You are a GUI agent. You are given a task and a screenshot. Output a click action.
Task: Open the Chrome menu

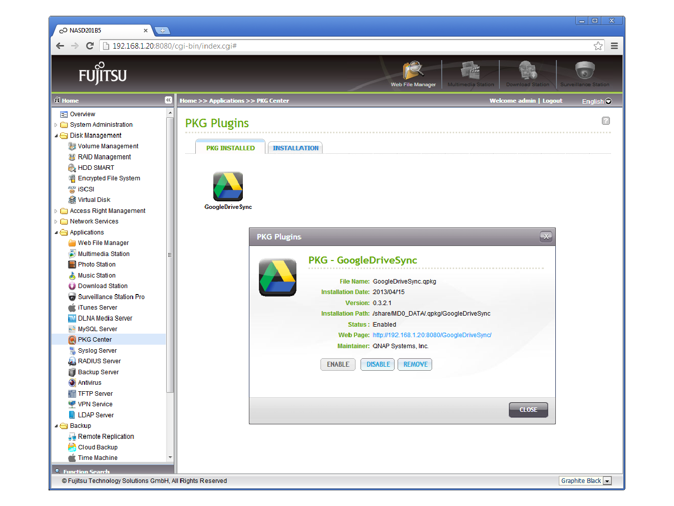tap(614, 46)
